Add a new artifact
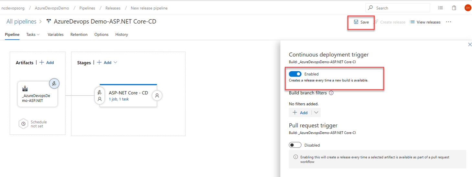472x177 pixels. (x=47, y=62)
